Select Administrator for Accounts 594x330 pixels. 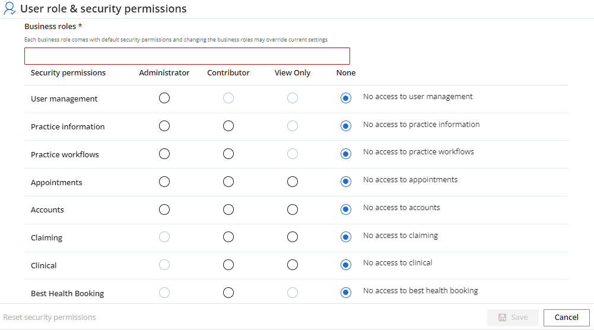pos(164,210)
